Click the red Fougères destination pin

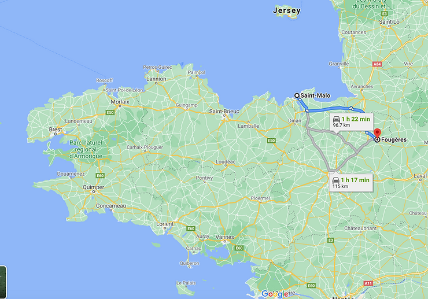click(377, 132)
